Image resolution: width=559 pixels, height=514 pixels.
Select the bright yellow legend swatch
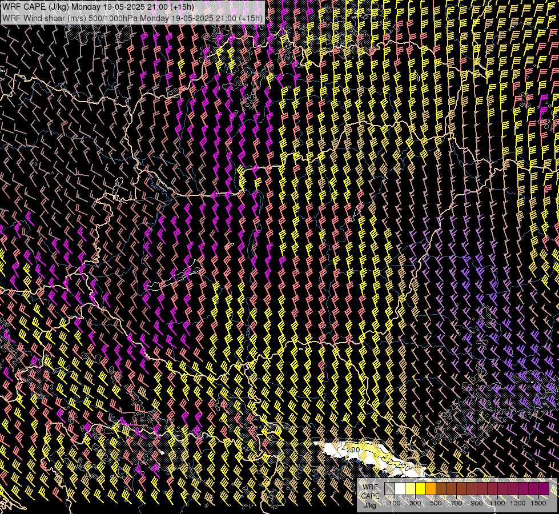(421, 488)
